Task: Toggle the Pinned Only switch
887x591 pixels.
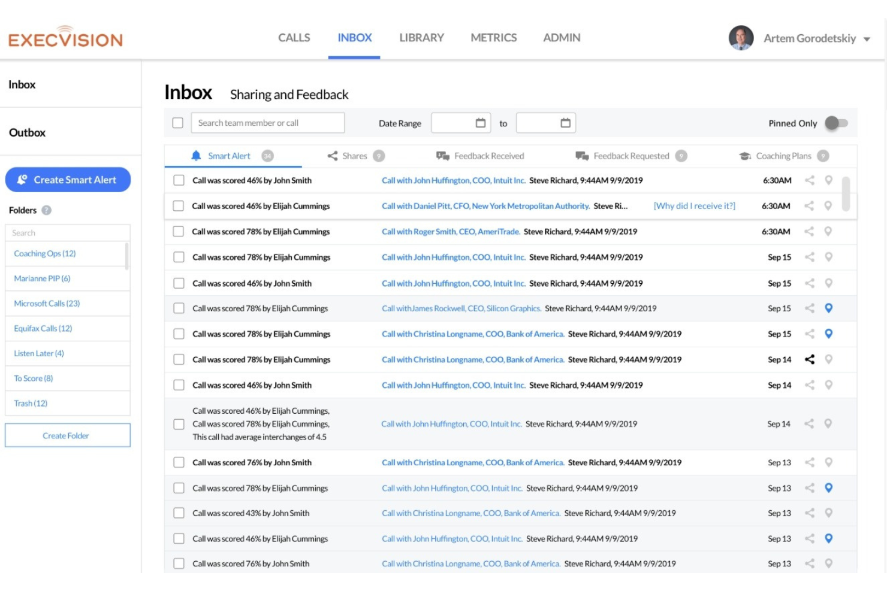Action: click(x=836, y=123)
